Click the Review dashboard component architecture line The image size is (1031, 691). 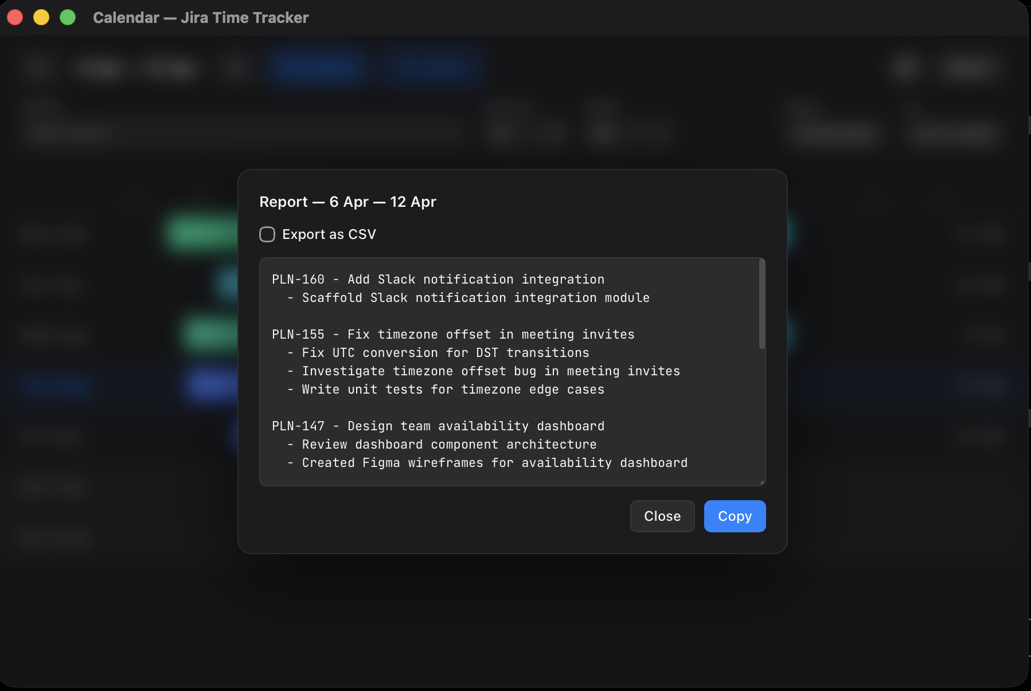point(449,445)
